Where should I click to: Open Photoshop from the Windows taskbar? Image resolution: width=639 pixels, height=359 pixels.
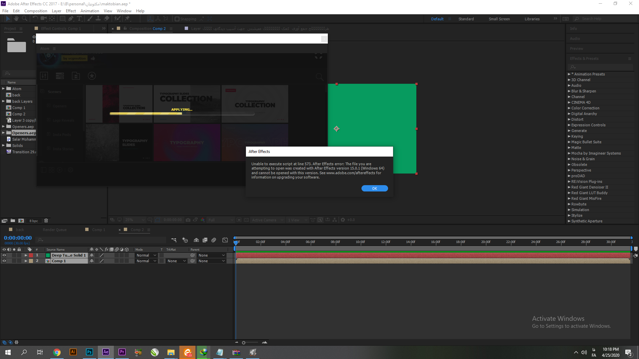[x=89, y=352]
